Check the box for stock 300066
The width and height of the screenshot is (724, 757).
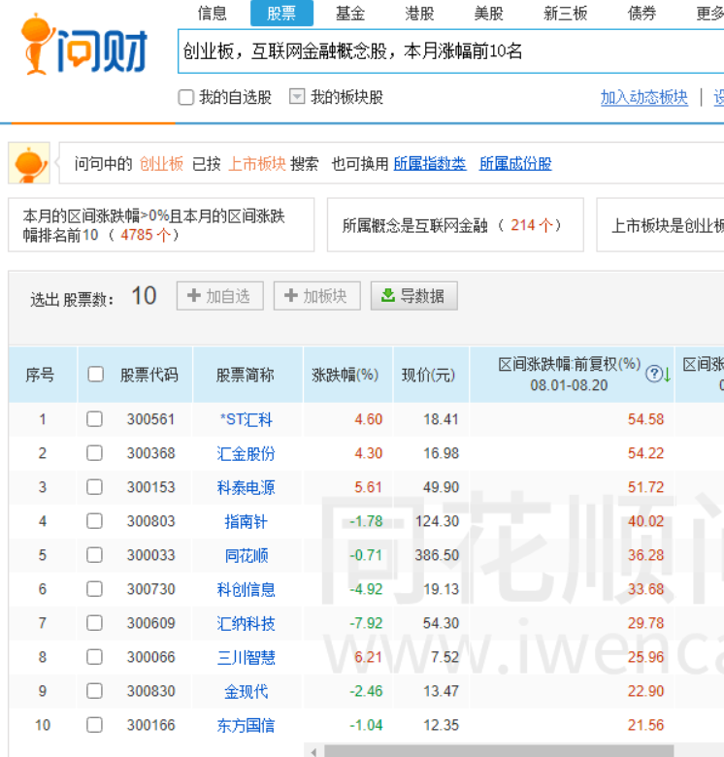[x=94, y=657]
